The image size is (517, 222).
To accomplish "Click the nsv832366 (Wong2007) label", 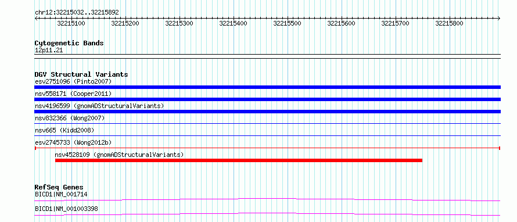I will (70, 118).
